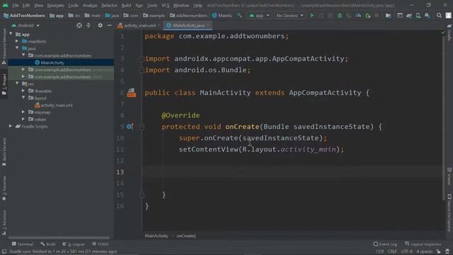Collapse the java folder node

coord(17,48)
